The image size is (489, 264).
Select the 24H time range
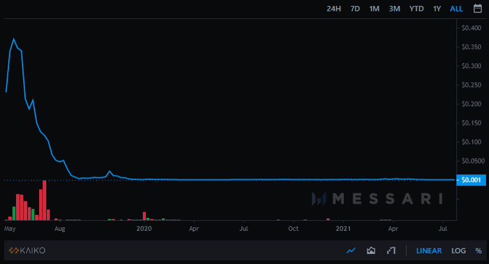334,9
